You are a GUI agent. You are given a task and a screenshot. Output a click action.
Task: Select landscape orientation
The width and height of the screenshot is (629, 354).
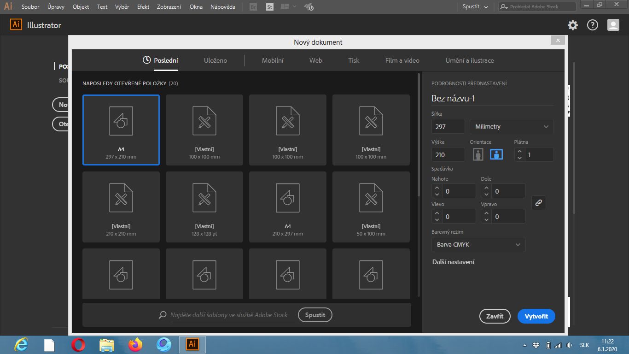[x=496, y=155]
